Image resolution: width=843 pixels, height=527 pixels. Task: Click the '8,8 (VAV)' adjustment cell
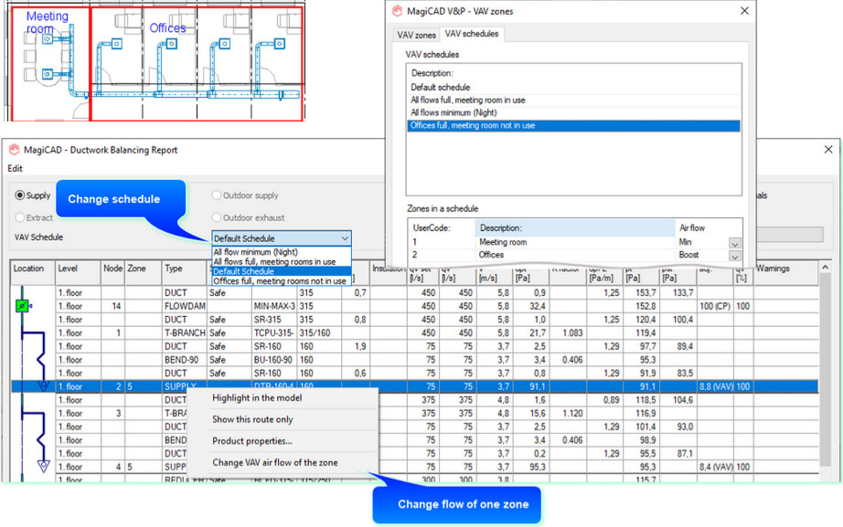715,386
